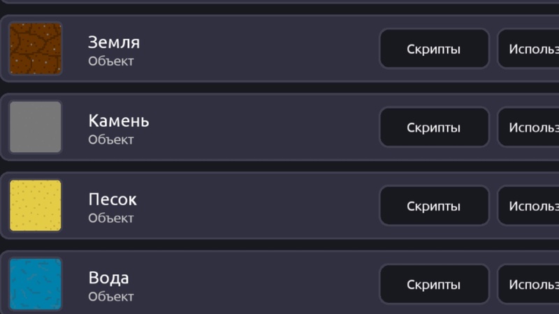Click the Объект label under Камень
Screen dimensions: 559x314
pos(111,140)
